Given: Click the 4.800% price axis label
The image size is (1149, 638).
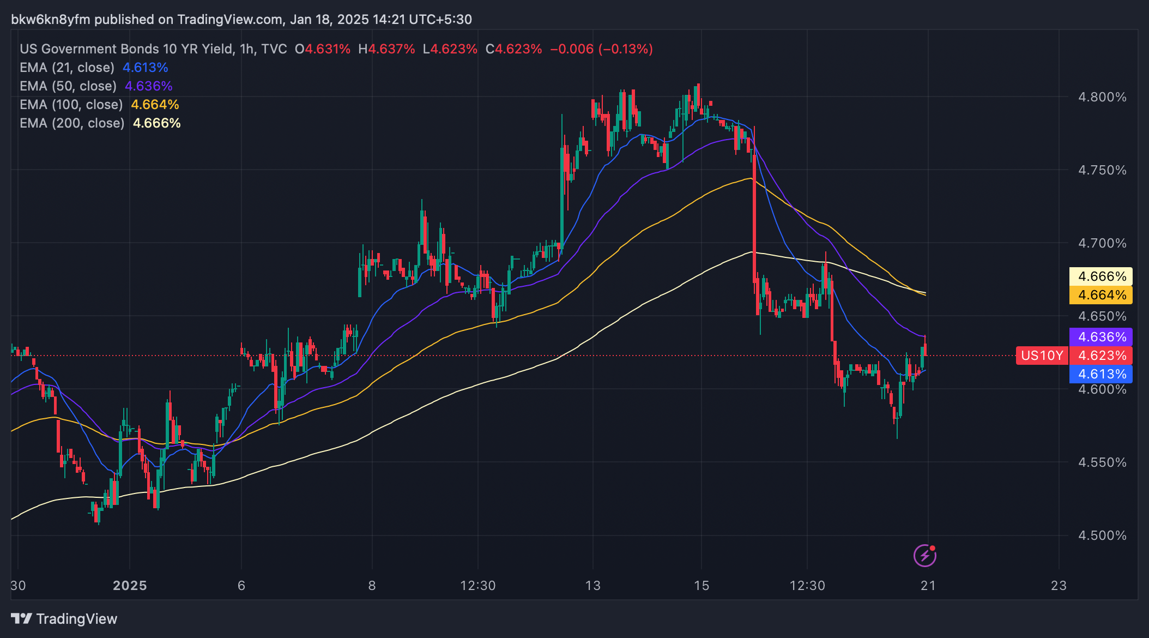Looking at the screenshot, I should tap(1102, 97).
